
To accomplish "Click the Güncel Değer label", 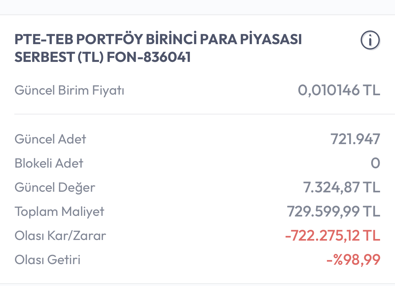I will 55,188.
